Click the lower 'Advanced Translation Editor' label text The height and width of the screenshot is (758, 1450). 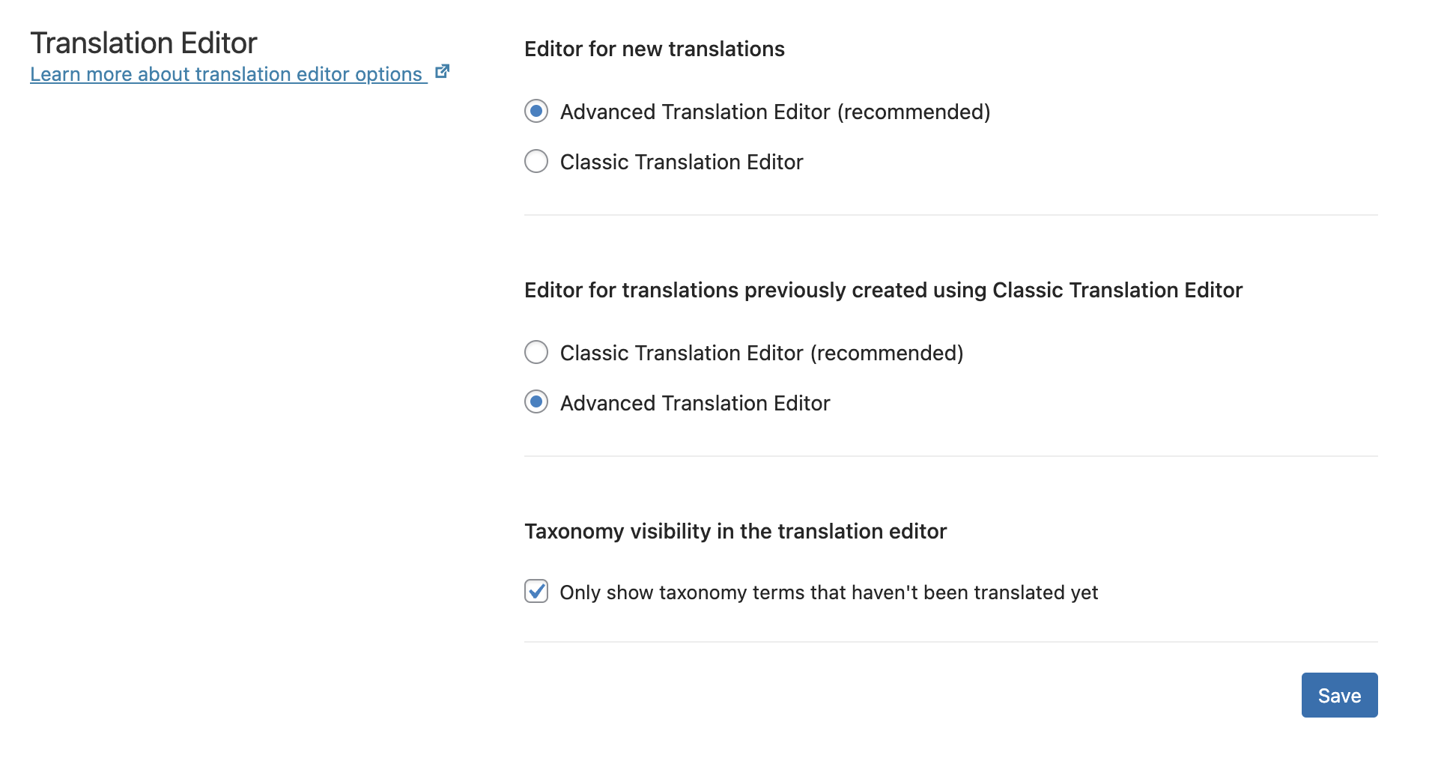(695, 404)
